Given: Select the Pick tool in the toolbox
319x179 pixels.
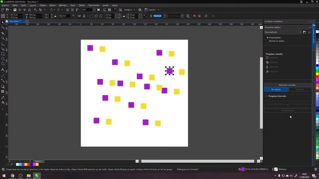Looking at the screenshot, I should tap(2, 22).
